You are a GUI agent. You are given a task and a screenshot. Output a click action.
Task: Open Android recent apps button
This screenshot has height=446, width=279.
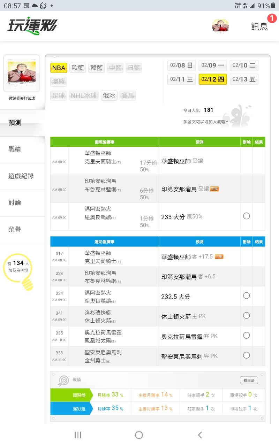pos(78,435)
